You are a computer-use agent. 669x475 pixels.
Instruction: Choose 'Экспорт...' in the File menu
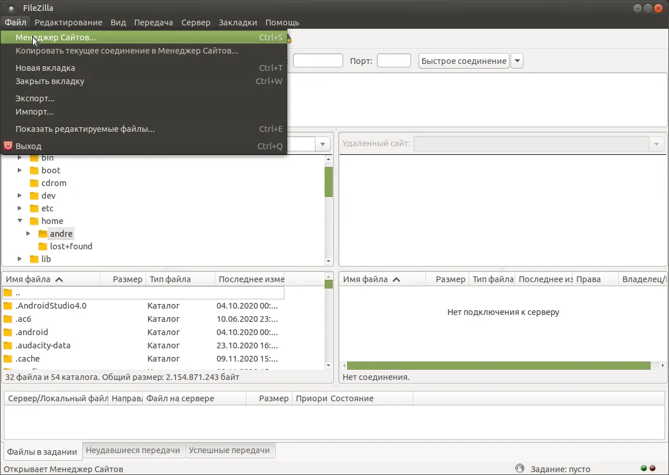coord(144,98)
